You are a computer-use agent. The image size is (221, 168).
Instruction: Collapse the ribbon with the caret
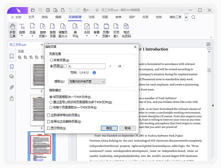tap(211, 37)
